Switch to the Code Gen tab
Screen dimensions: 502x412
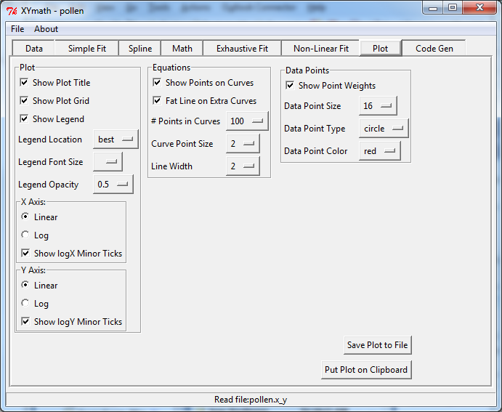tap(434, 49)
